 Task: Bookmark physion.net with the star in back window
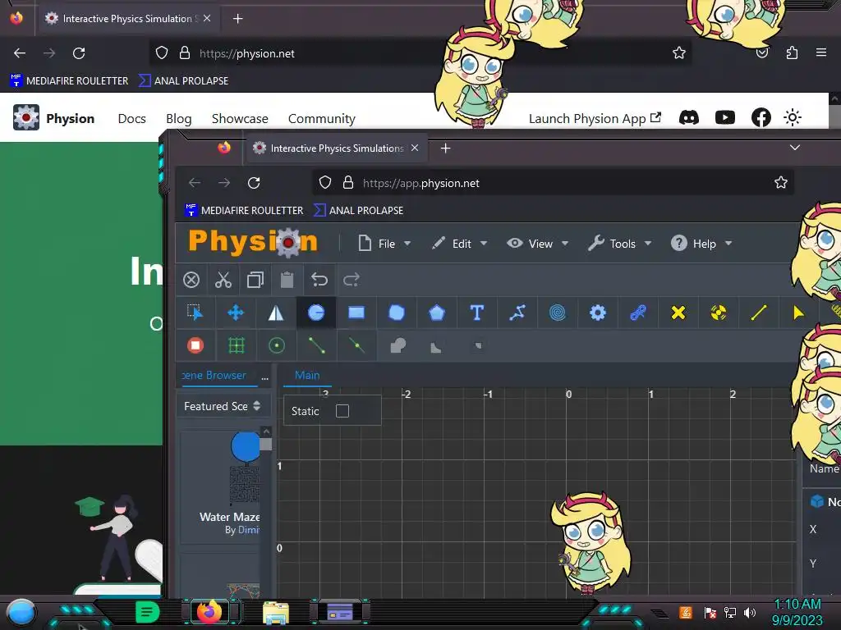click(679, 52)
